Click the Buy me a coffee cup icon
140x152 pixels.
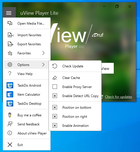pyautogui.click(x=10, y=115)
